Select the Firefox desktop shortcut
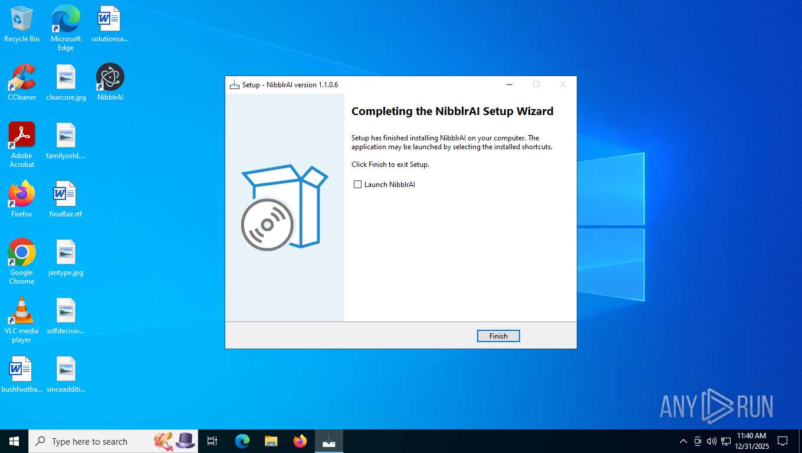 click(22, 199)
